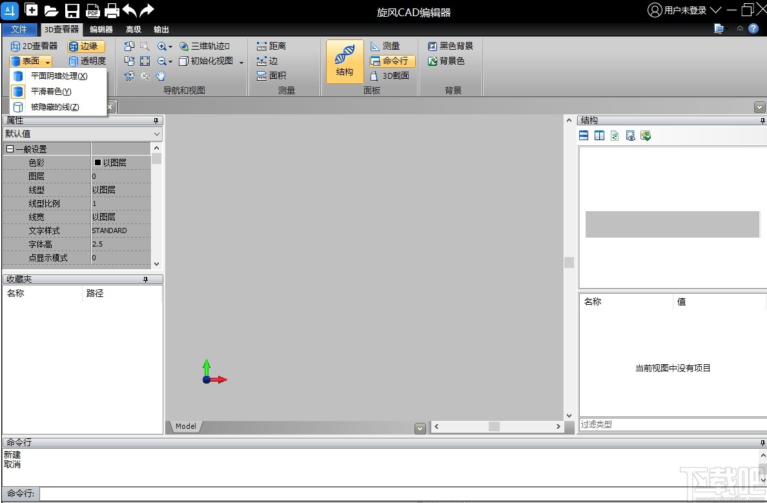Open a file via the folder icon
Image resolution: width=767 pixels, height=503 pixels.
(52, 10)
